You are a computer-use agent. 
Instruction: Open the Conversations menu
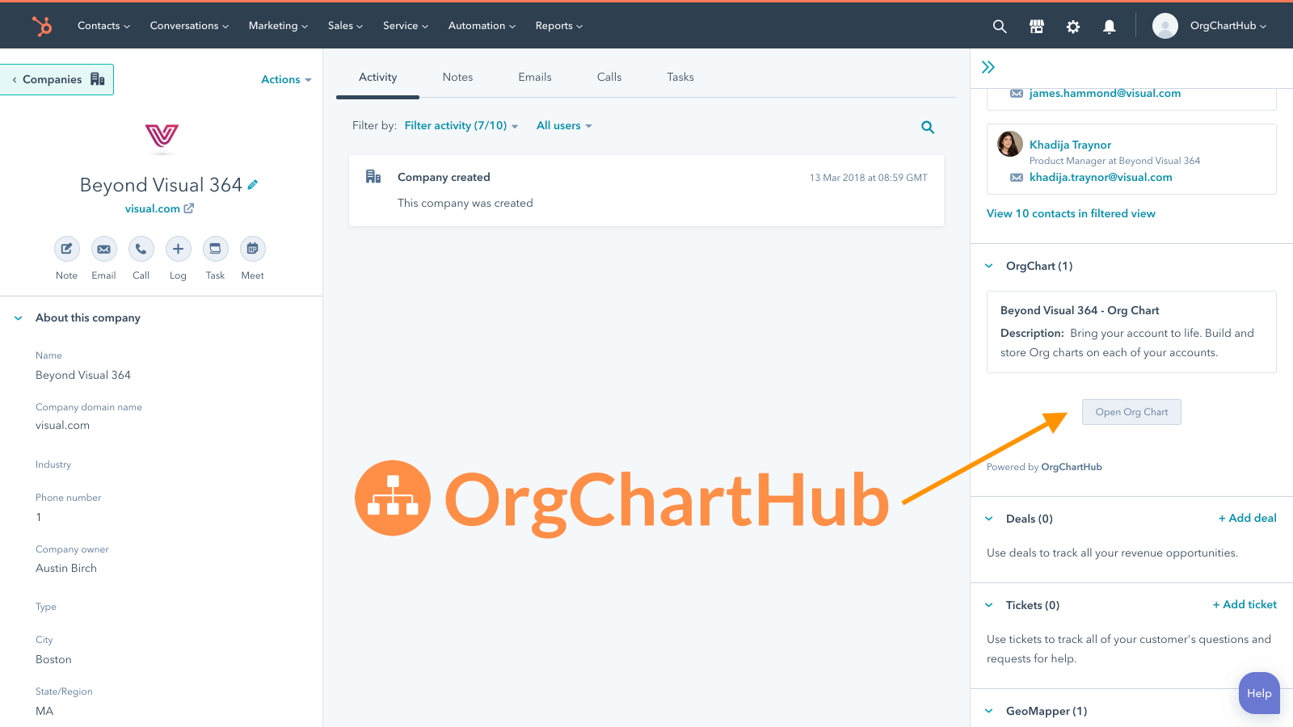pyautogui.click(x=189, y=26)
